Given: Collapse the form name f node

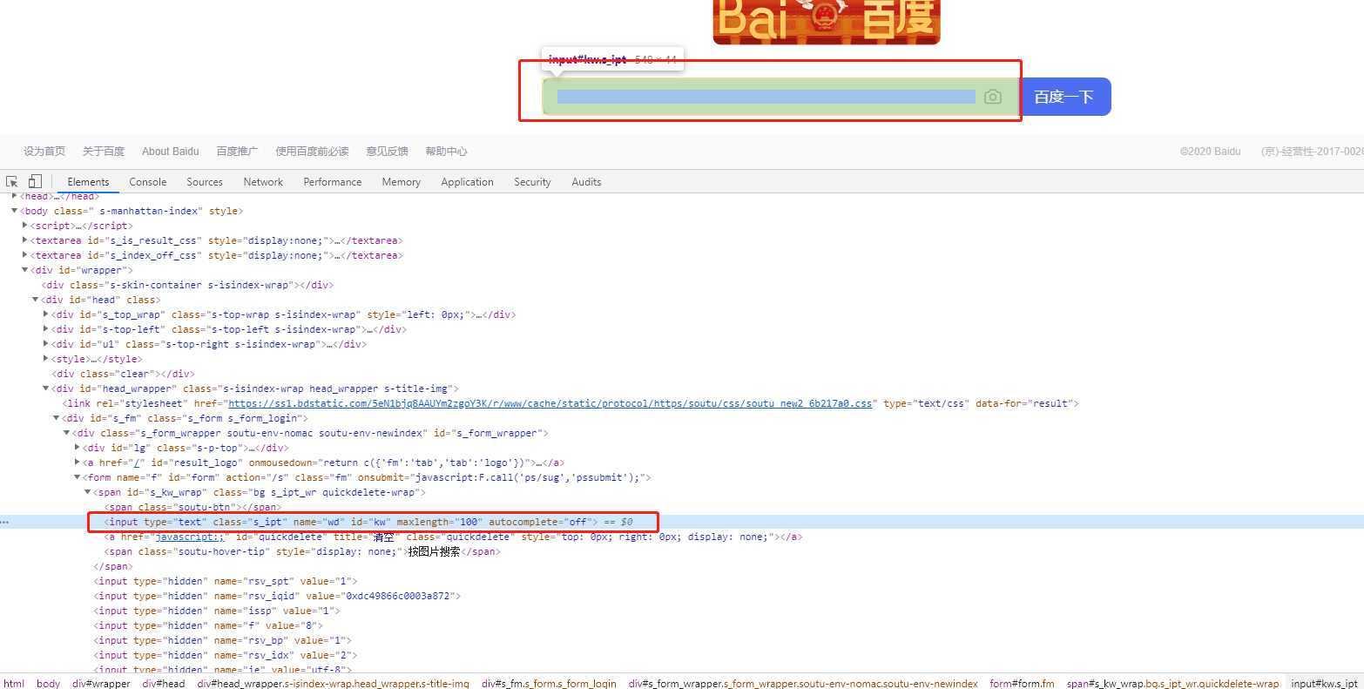Looking at the screenshot, I should 77,477.
